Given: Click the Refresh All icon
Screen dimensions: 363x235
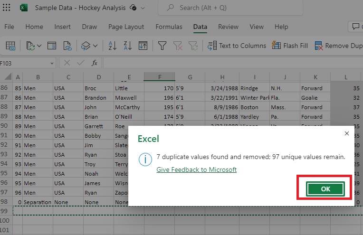Looking at the screenshot, I should [30, 46].
